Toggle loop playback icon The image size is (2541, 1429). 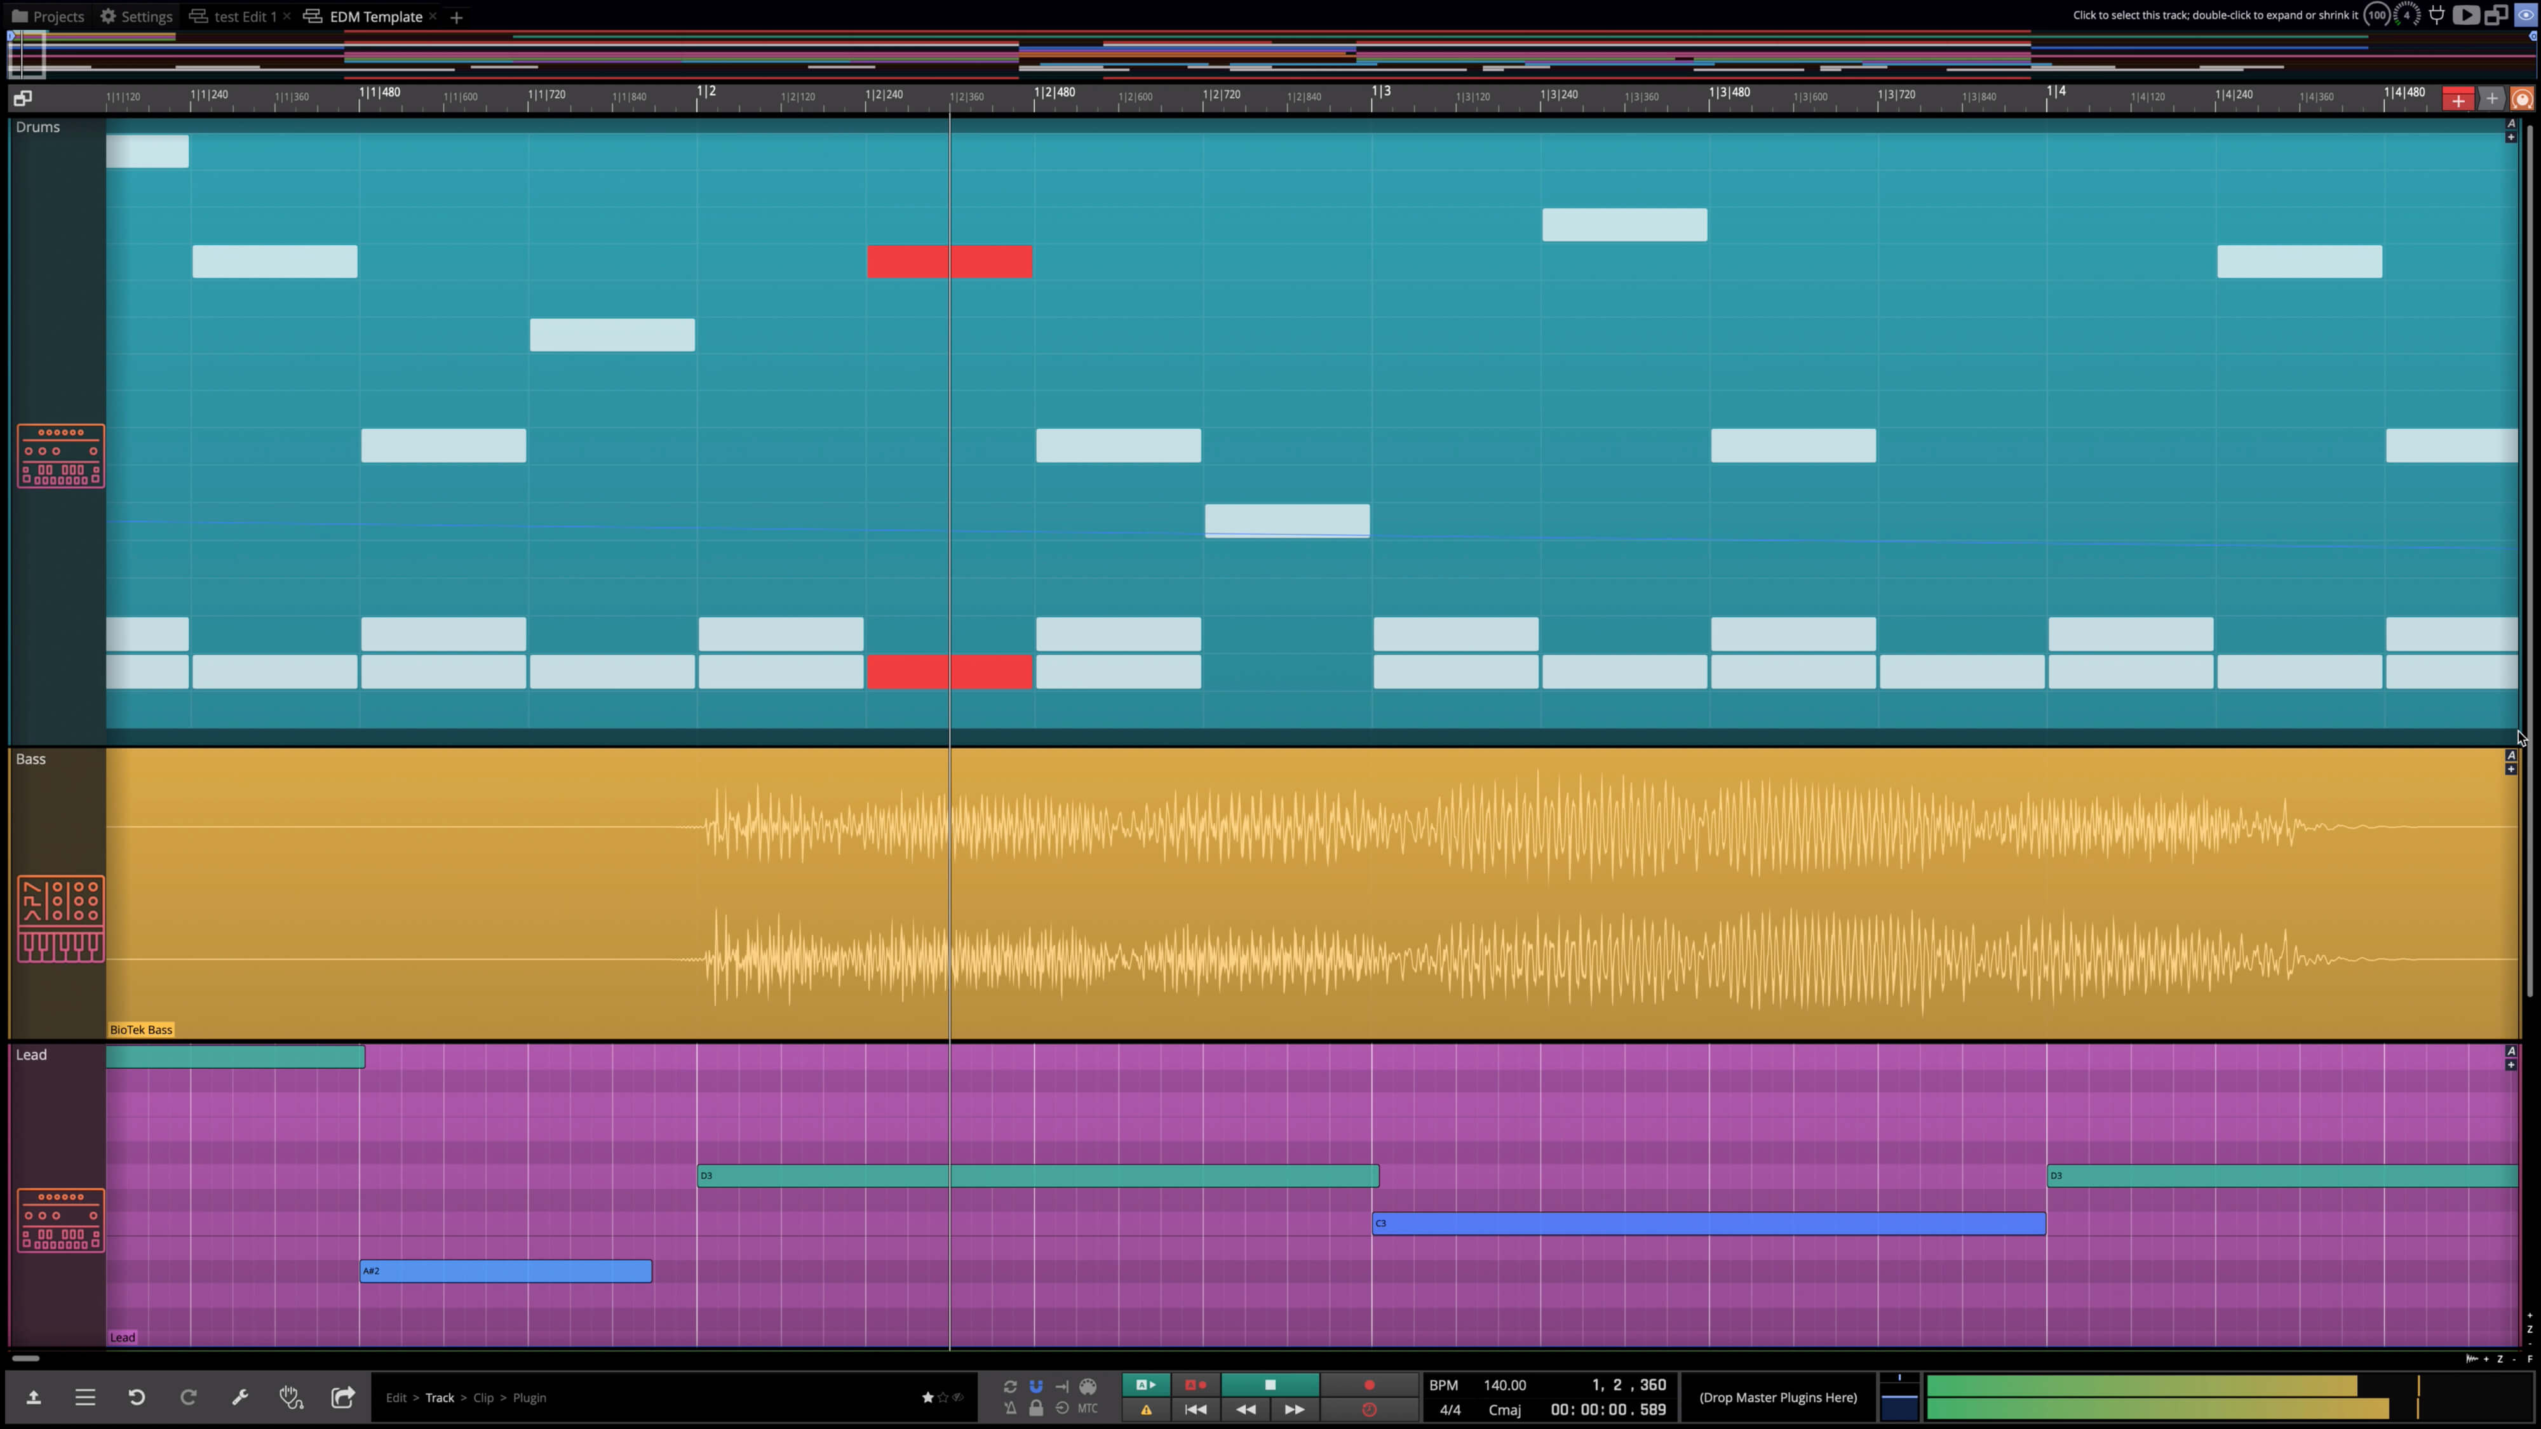1010,1386
